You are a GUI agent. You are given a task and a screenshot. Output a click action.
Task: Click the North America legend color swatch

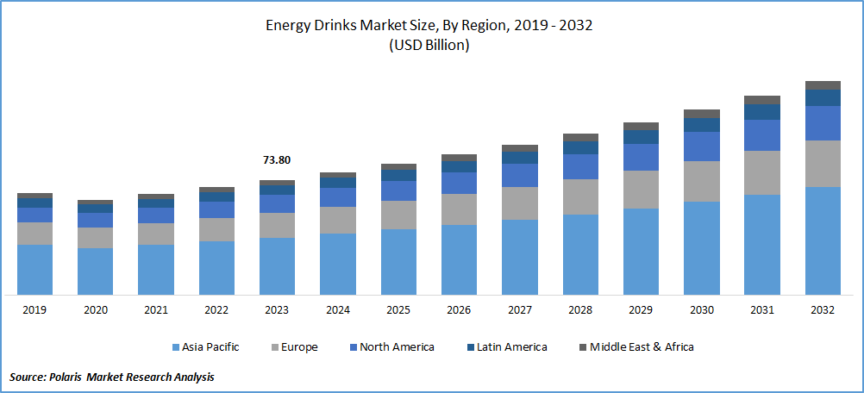[352, 347]
